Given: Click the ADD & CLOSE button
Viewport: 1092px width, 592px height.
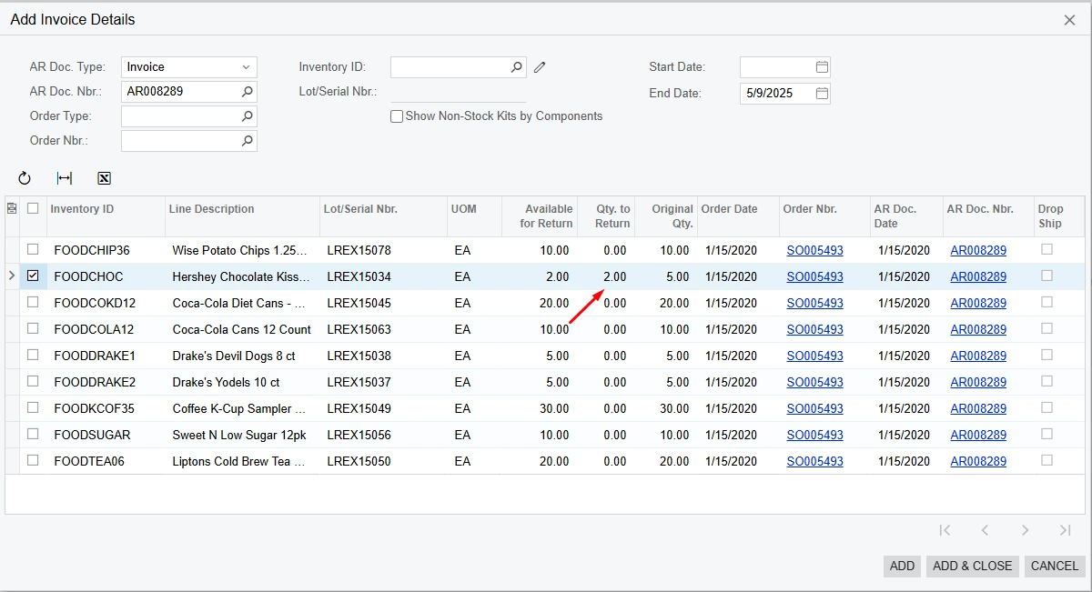Looking at the screenshot, I should click(972, 566).
